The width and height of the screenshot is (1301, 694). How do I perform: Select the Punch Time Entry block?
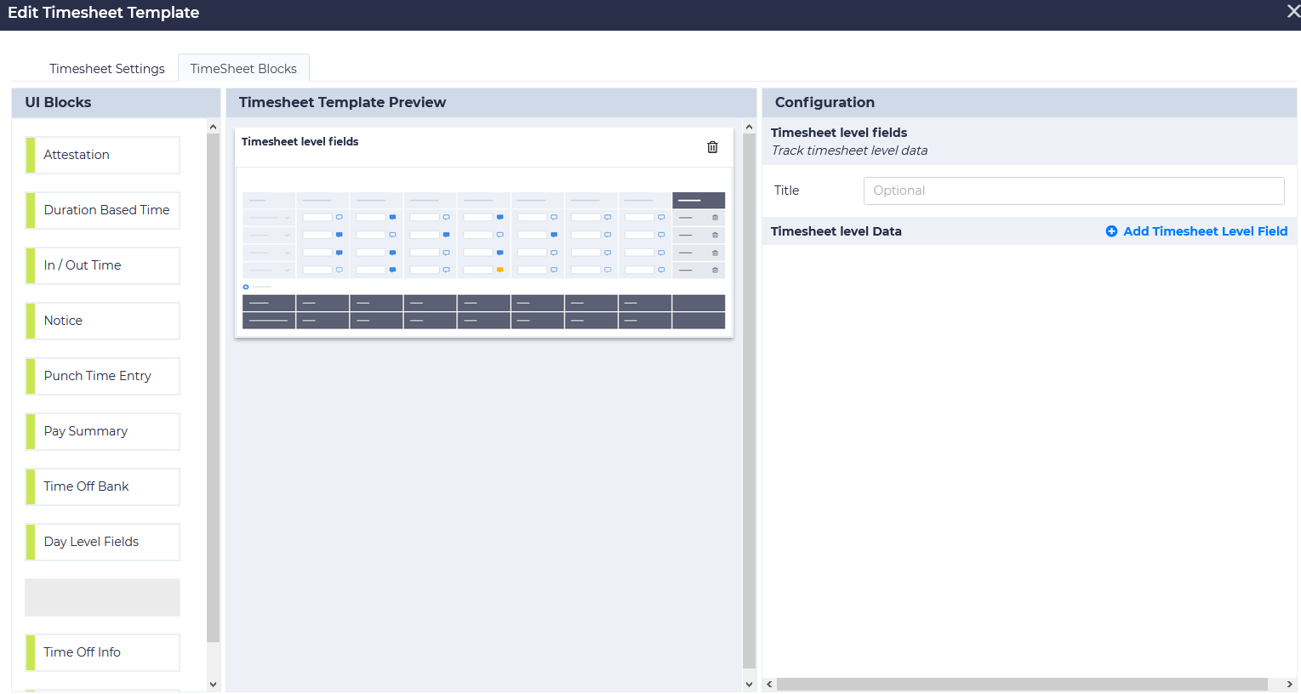pyautogui.click(x=103, y=376)
